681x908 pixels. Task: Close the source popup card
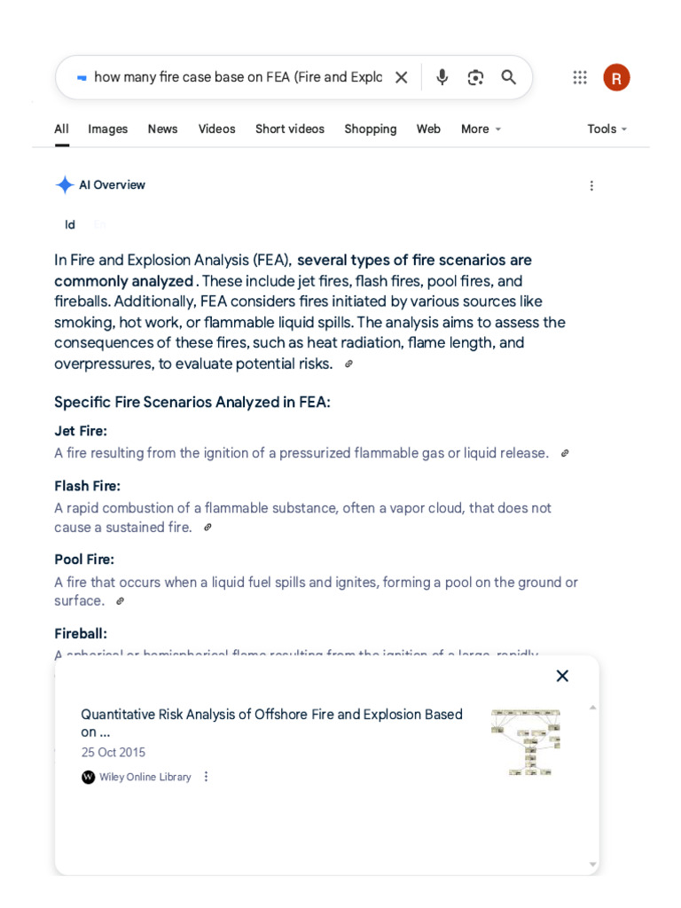562,676
